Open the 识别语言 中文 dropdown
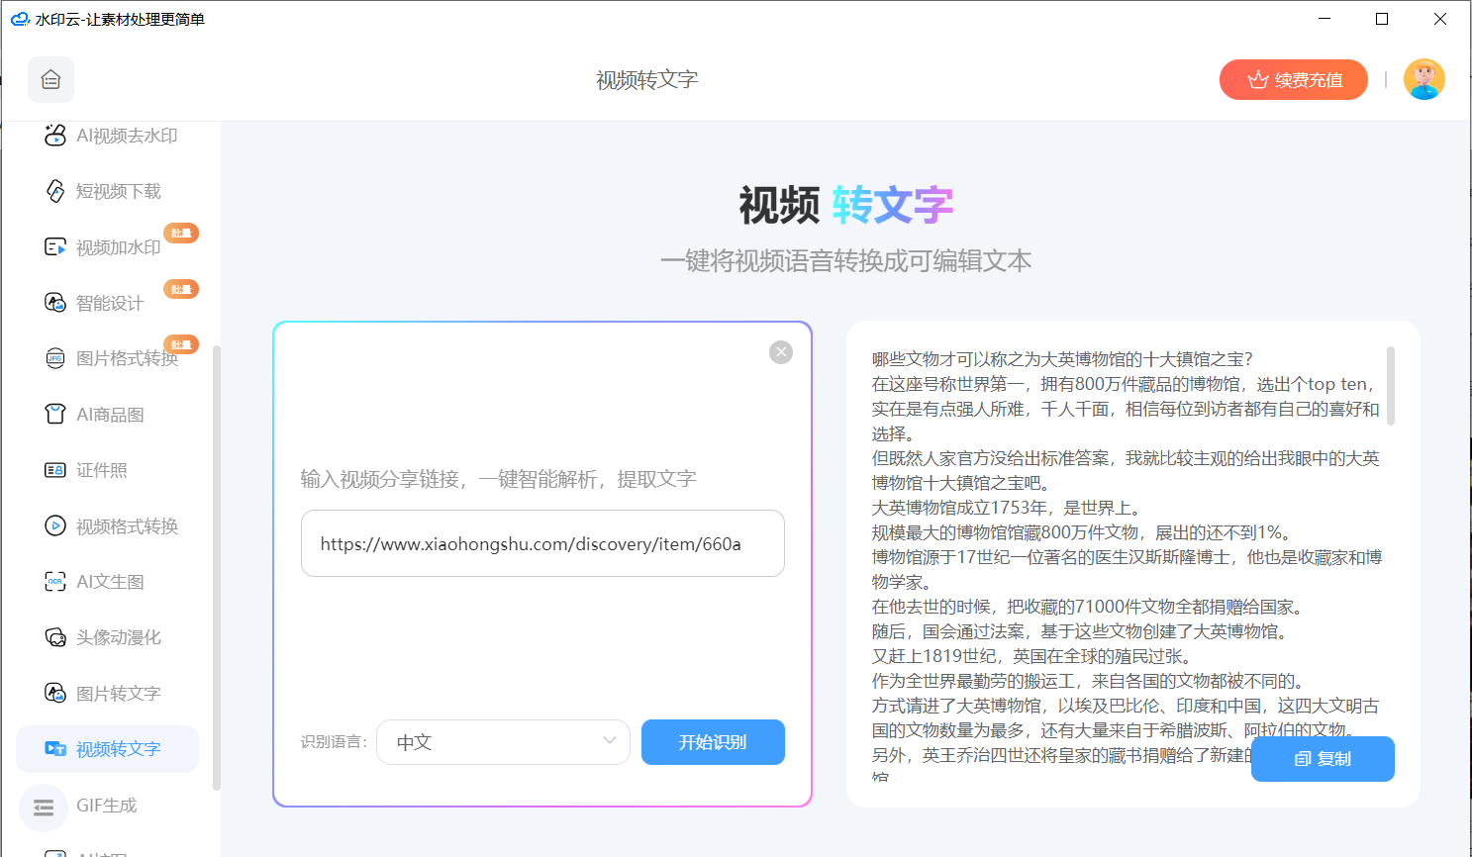This screenshot has width=1472, height=857. [503, 742]
